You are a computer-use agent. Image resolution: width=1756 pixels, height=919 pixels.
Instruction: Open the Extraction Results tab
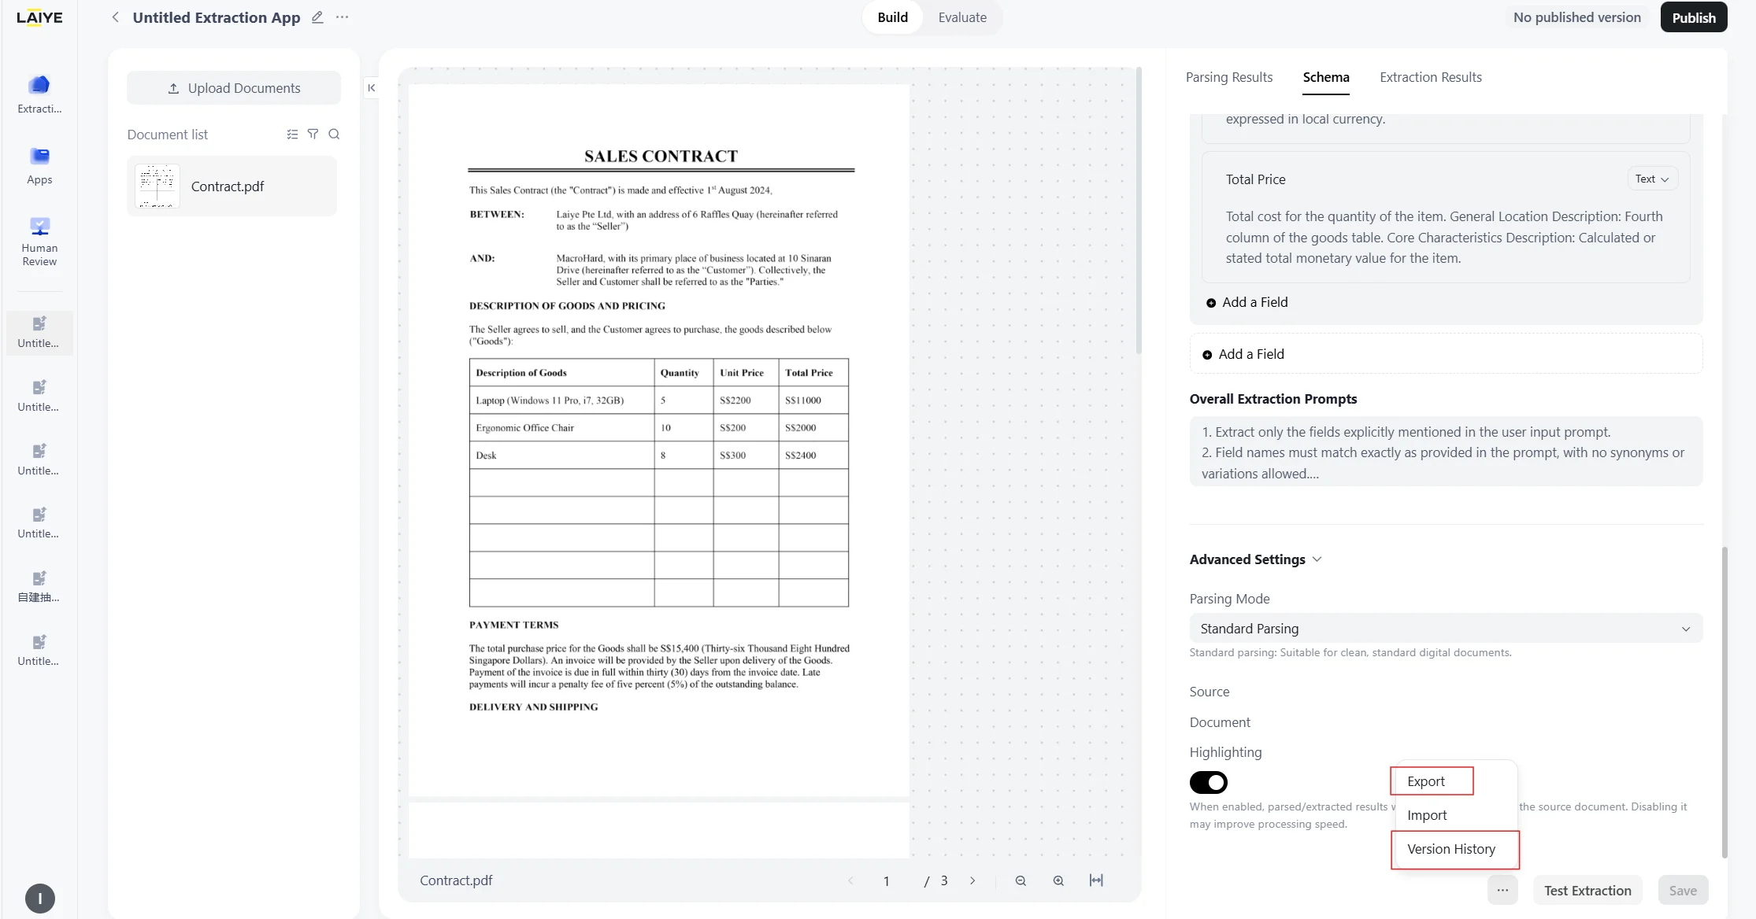click(1431, 77)
